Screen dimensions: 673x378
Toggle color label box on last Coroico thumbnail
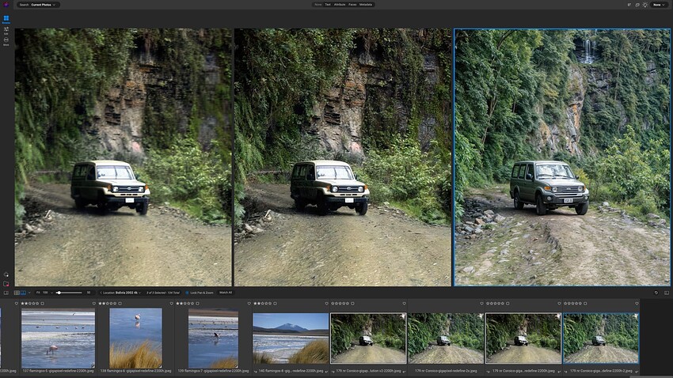pos(585,304)
